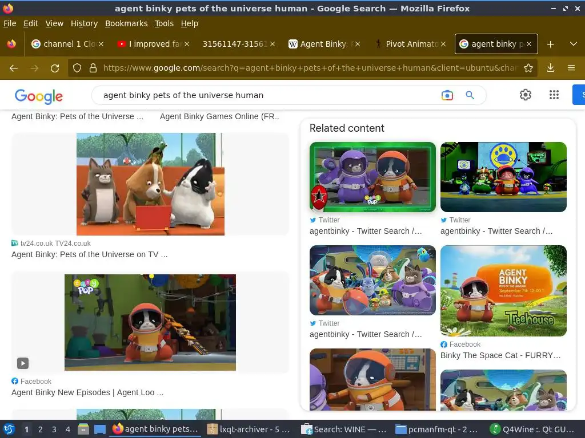Open the file manager launcher in taskbar
The image size is (585, 438).
83,429
